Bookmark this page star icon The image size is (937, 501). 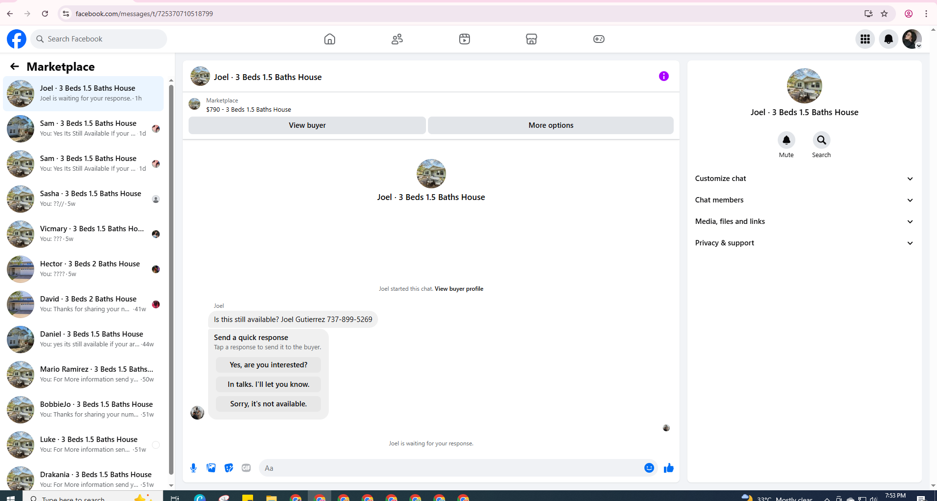[x=884, y=14]
